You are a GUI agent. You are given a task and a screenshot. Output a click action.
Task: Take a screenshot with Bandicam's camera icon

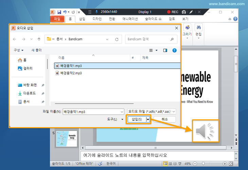tap(184, 12)
